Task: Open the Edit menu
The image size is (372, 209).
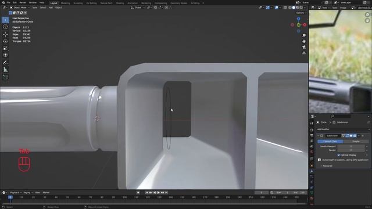Action: tap(15, 2)
